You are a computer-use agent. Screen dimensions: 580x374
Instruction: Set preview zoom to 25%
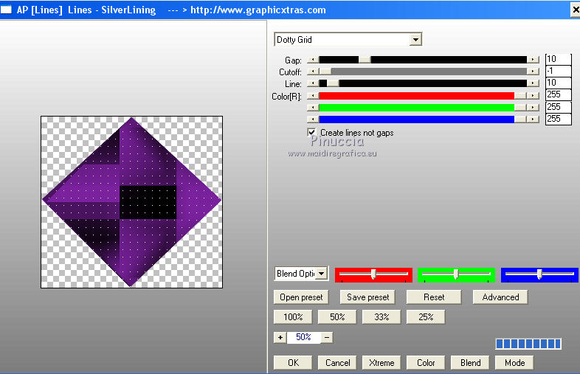[x=426, y=317]
